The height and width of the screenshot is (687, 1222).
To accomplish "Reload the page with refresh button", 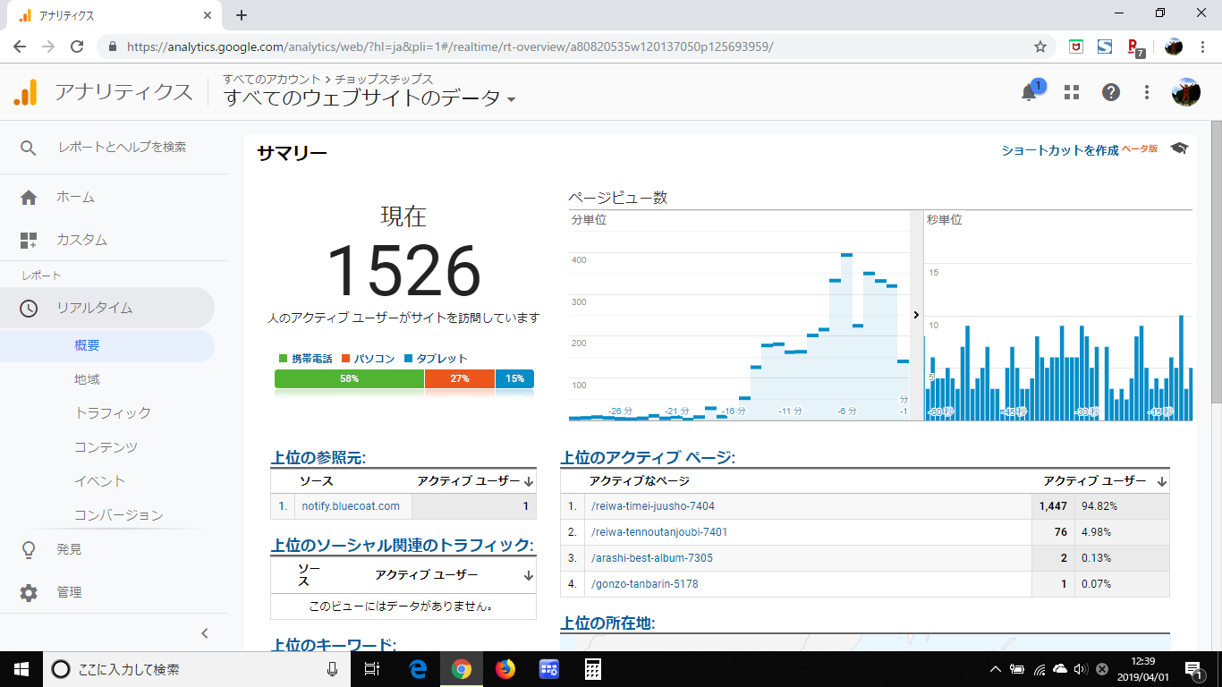I will click(x=77, y=47).
